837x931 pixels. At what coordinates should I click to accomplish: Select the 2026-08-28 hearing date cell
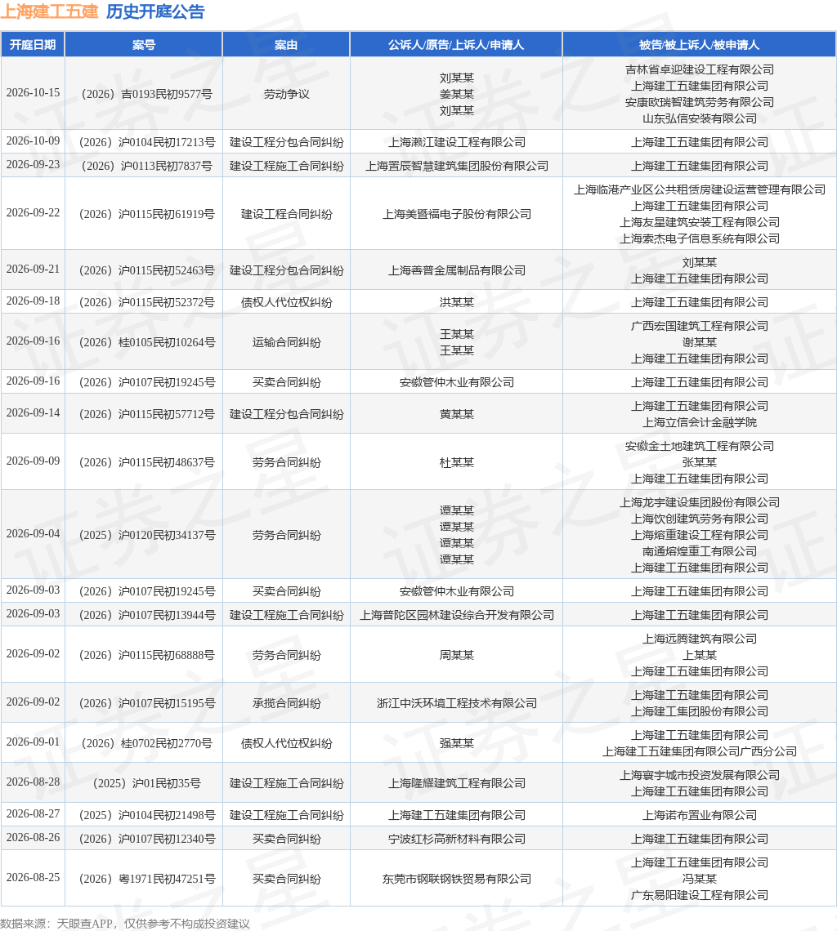pyautogui.click(x=34, y=782)
